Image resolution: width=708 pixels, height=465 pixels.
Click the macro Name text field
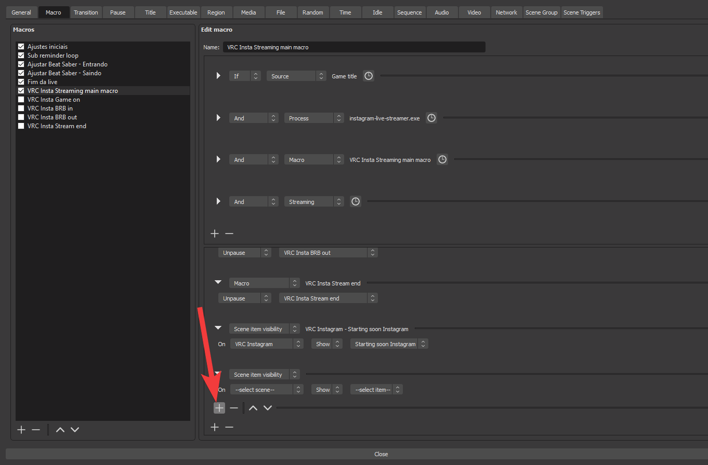click(x=354, y=47)
